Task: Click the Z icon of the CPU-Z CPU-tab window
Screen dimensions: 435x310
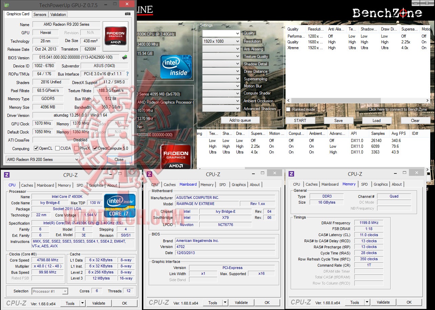Action: (6, 174)
